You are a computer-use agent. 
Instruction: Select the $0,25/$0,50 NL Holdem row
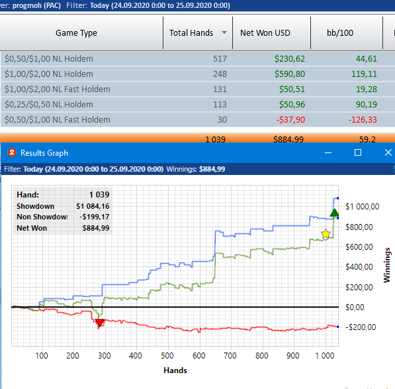[x=197, y=105]
